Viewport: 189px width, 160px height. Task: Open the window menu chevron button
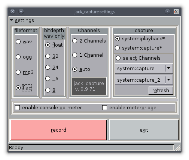click(21, 12)
